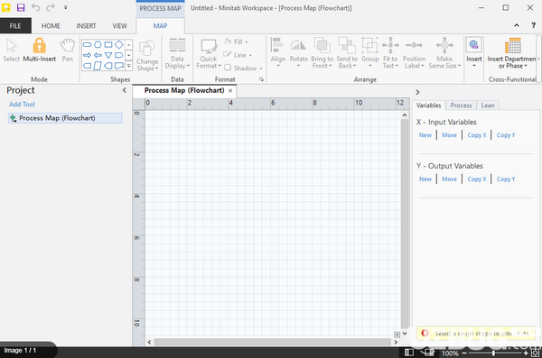
Task: Open the Change Shape dropdown
Action: (147, 56)
